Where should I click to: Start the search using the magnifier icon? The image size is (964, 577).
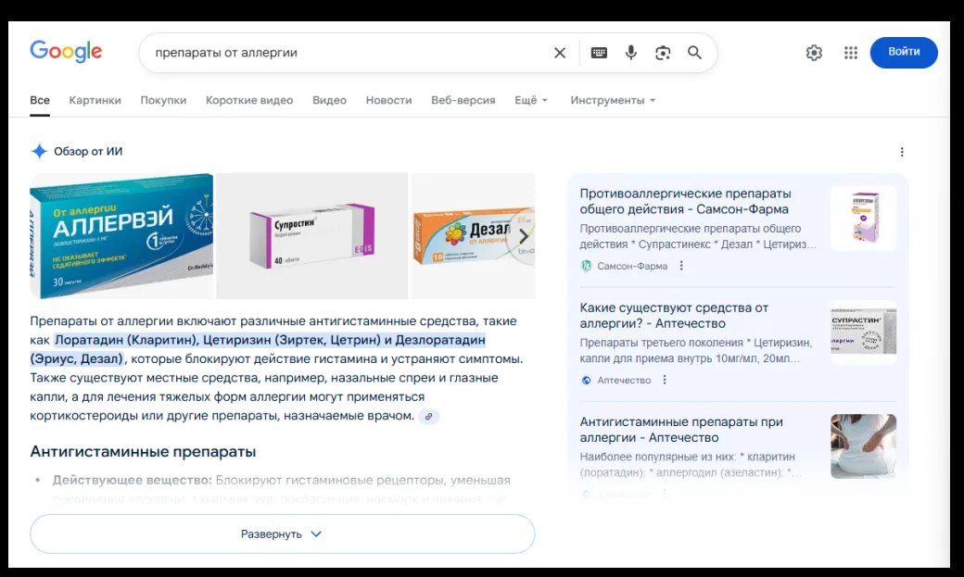(694, 53)
